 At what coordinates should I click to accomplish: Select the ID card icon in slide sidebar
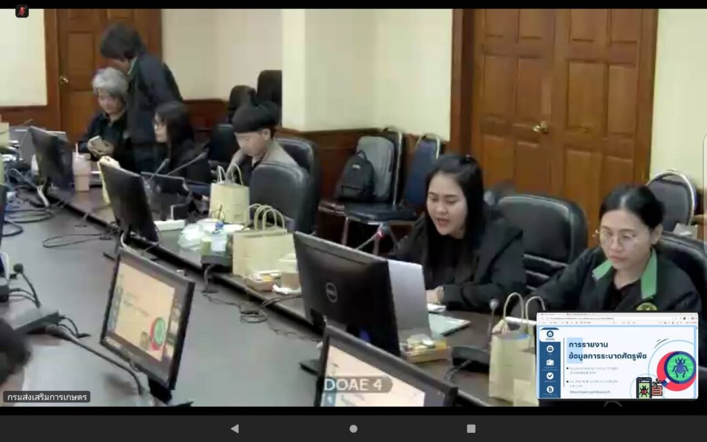coord(550,363)
